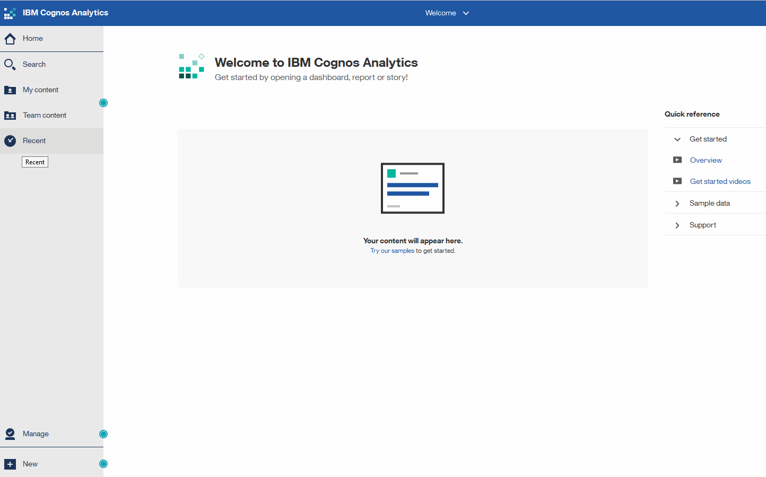766x477 pixels.
Task: Click the Recent clock icon
Action: 10,141
